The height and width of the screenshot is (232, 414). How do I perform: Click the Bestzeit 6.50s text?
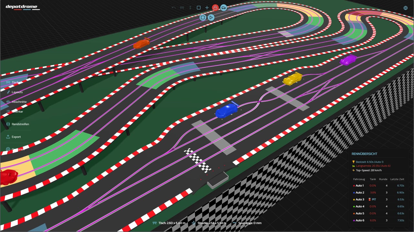click(x=370, y=162)
